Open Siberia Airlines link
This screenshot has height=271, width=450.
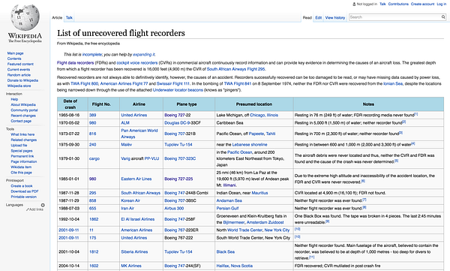point(134,251)
